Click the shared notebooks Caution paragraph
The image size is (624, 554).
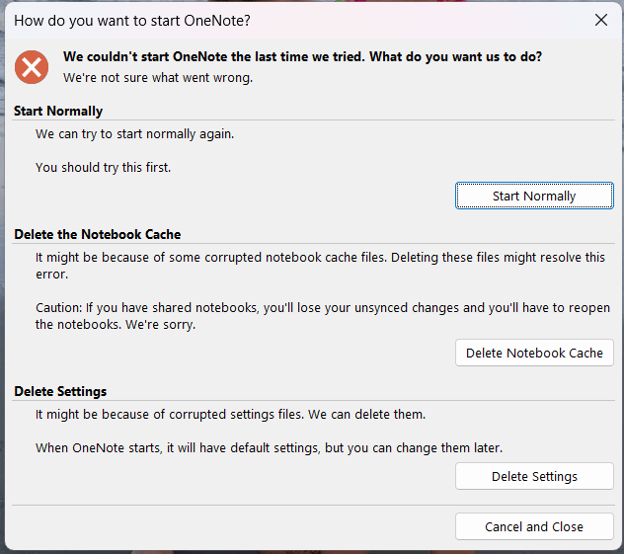[x=323, y=316]
